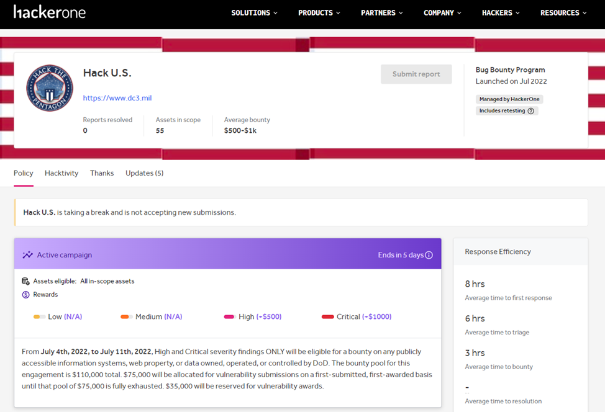
Task: Click the All in-scope assets text
Action: click(x=107, y=281)
